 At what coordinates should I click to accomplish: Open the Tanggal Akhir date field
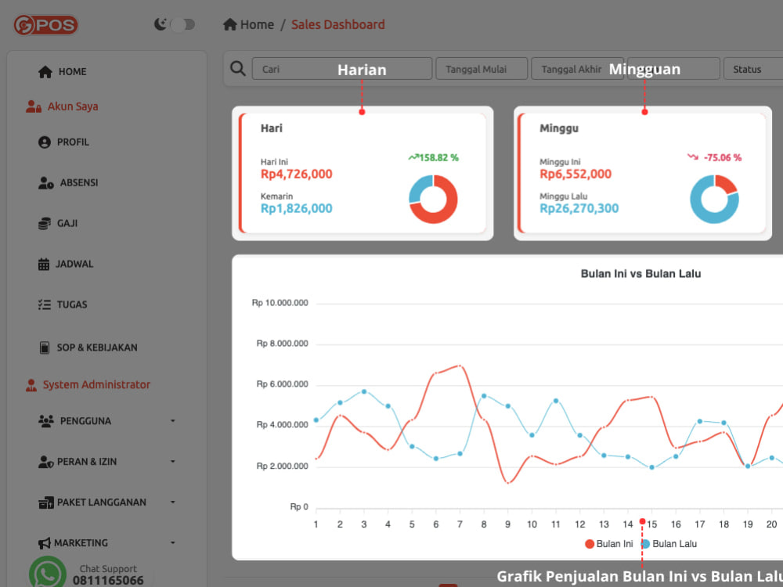pos(577,68)
